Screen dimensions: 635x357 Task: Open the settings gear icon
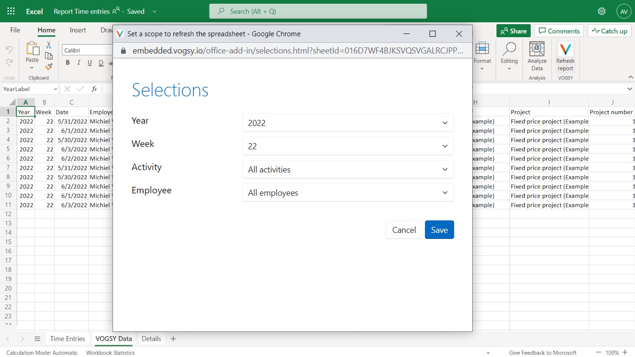click(x=602, y=11)
